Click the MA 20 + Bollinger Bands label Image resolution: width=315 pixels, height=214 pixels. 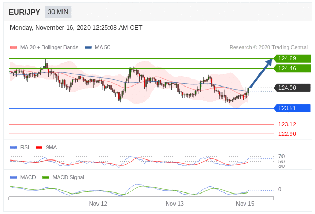[x=49, y=47]
